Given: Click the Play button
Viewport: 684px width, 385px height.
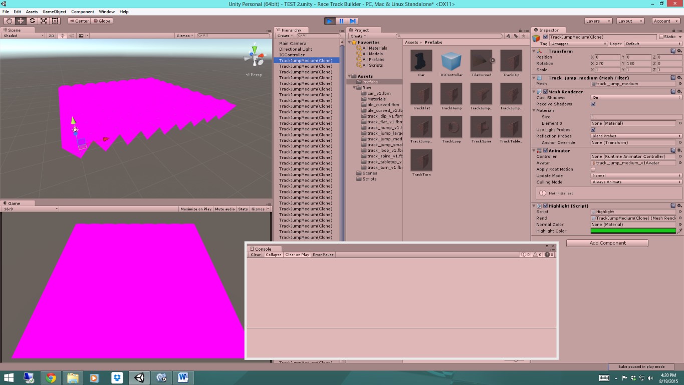Looking at the screenshot, I should pyautogui.click(x=329, y=21).
